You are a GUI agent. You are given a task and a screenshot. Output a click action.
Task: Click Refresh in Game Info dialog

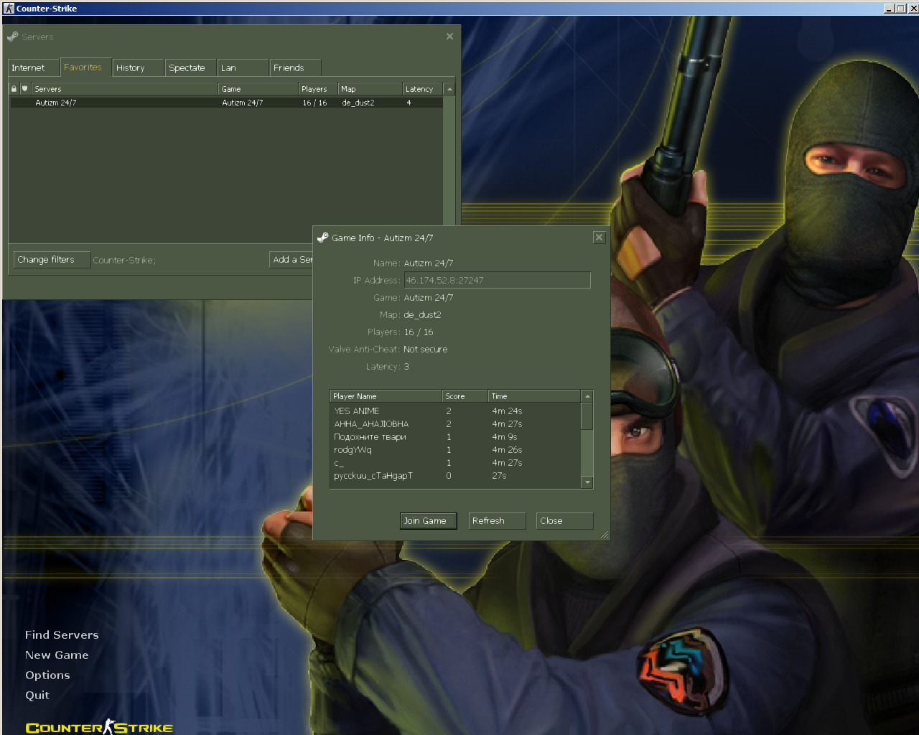[497, 521]
